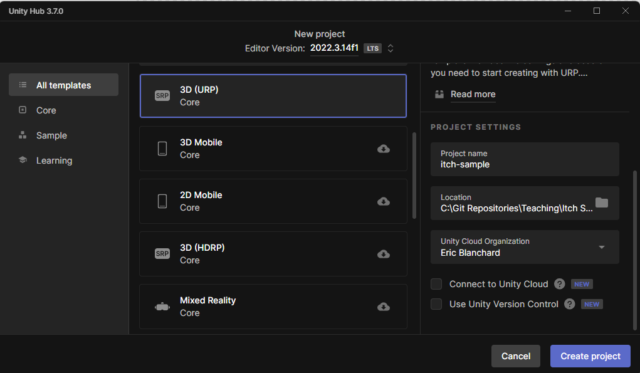
Task: Enable Use Unity Version Control
Action: coord(436,304)
